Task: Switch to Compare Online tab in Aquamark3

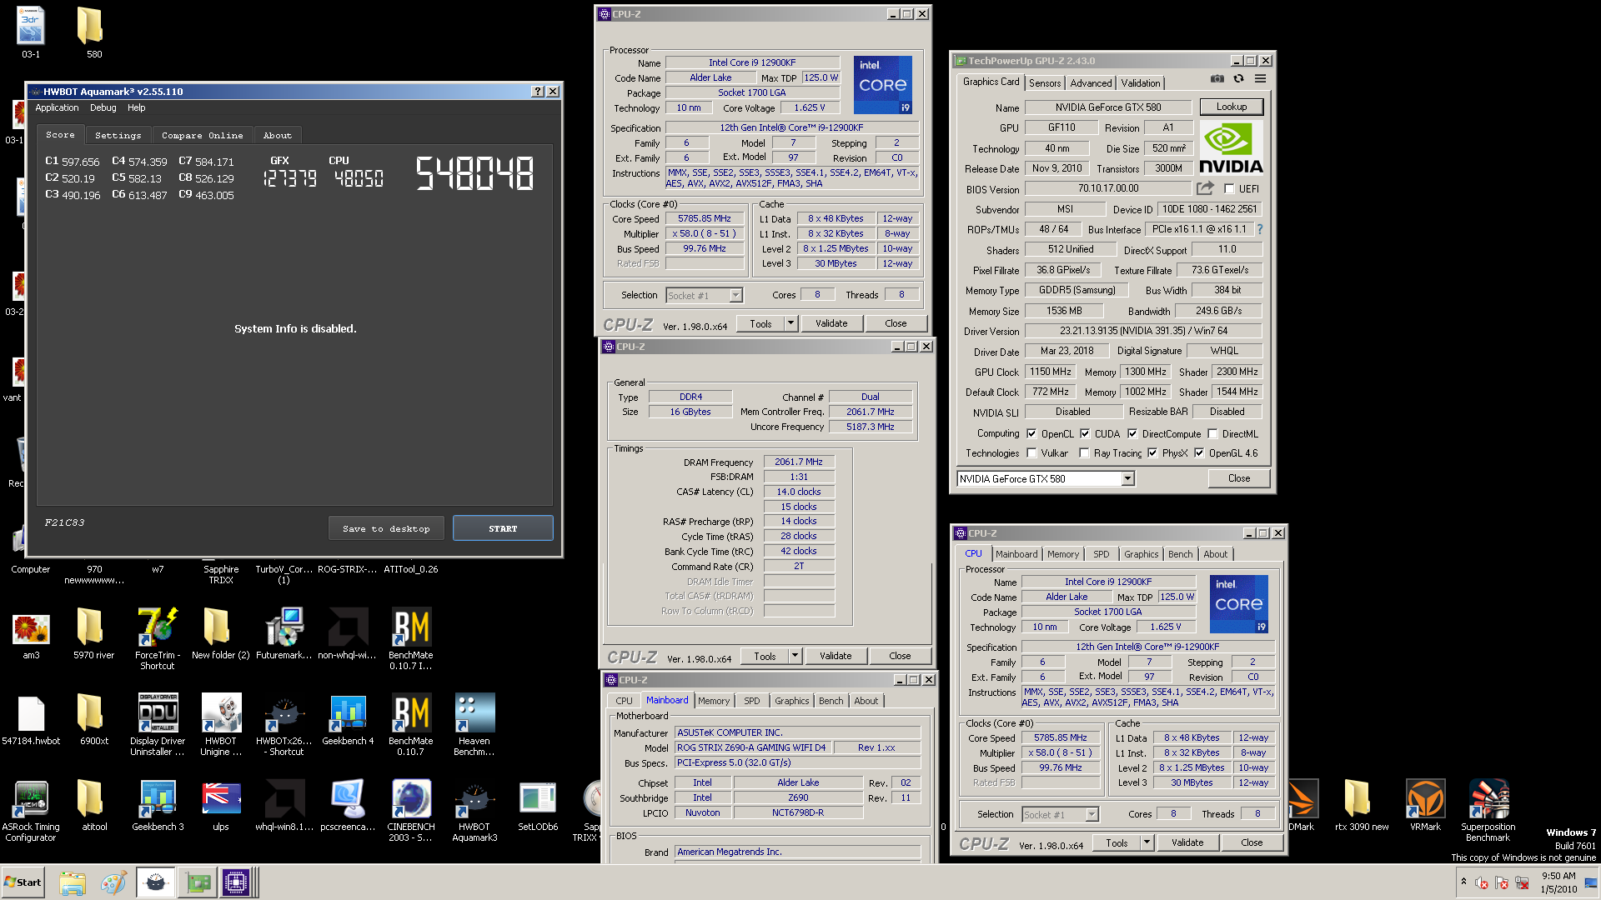Action: click(x=203, y=135)
